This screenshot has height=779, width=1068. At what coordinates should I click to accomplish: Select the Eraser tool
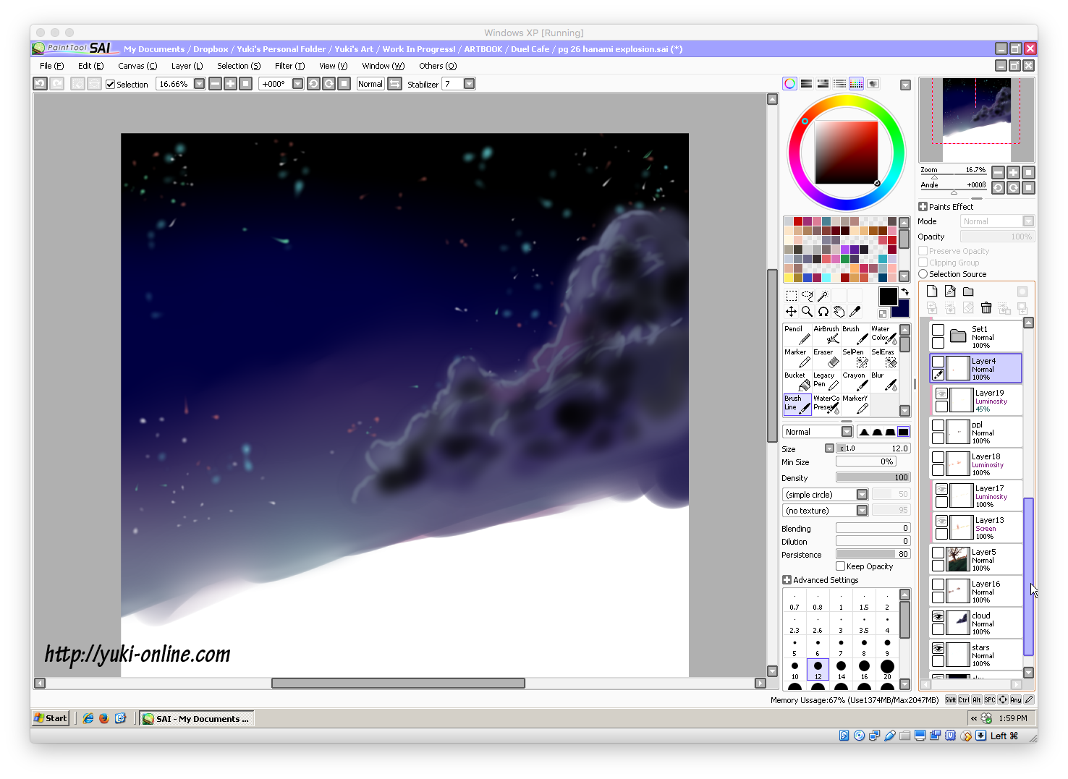point(826,358)
